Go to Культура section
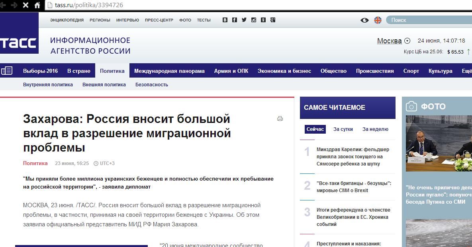Viewport: 472px width, 247px height. (441, 71)
